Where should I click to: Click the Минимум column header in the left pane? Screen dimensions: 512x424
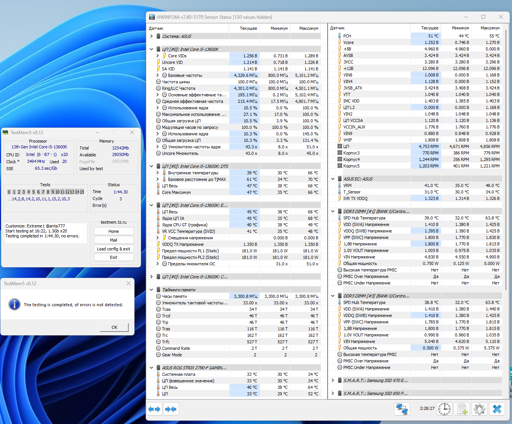click(275, 28)
